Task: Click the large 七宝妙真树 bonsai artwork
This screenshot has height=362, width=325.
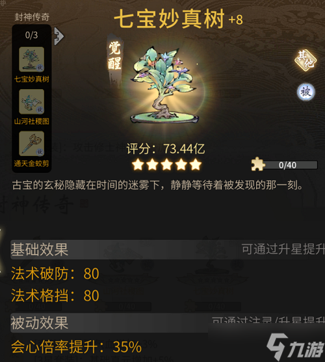Action: pyautogui.click(x=164, y=85)
